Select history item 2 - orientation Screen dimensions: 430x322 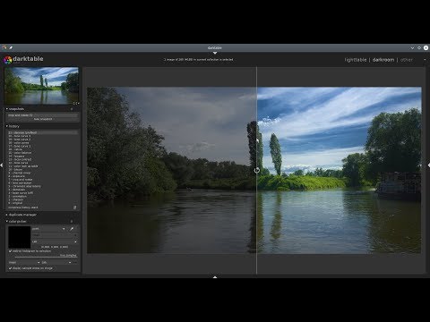(x=43, y=197)
